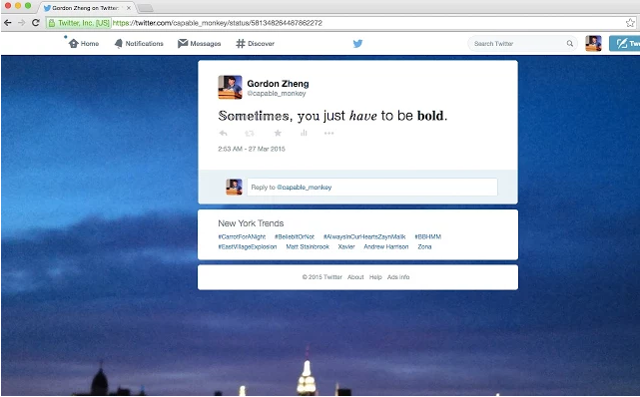640x397 pixels.
Task: Open Messages envelope item
Action: 199,43
